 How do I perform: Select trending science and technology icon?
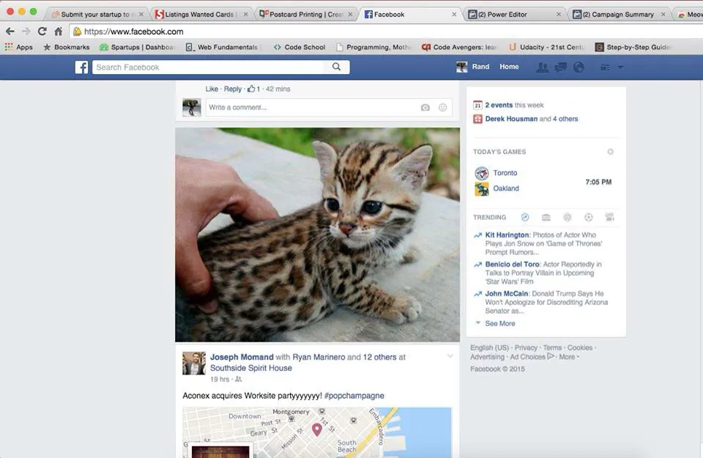click(567, 217)
